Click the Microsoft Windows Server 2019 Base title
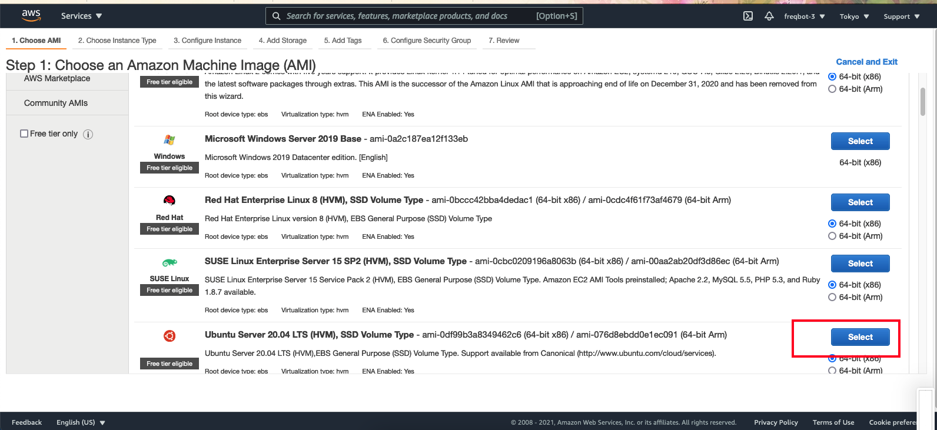Image resolution: width=937 pixels, height=430 pixels. 283,139
